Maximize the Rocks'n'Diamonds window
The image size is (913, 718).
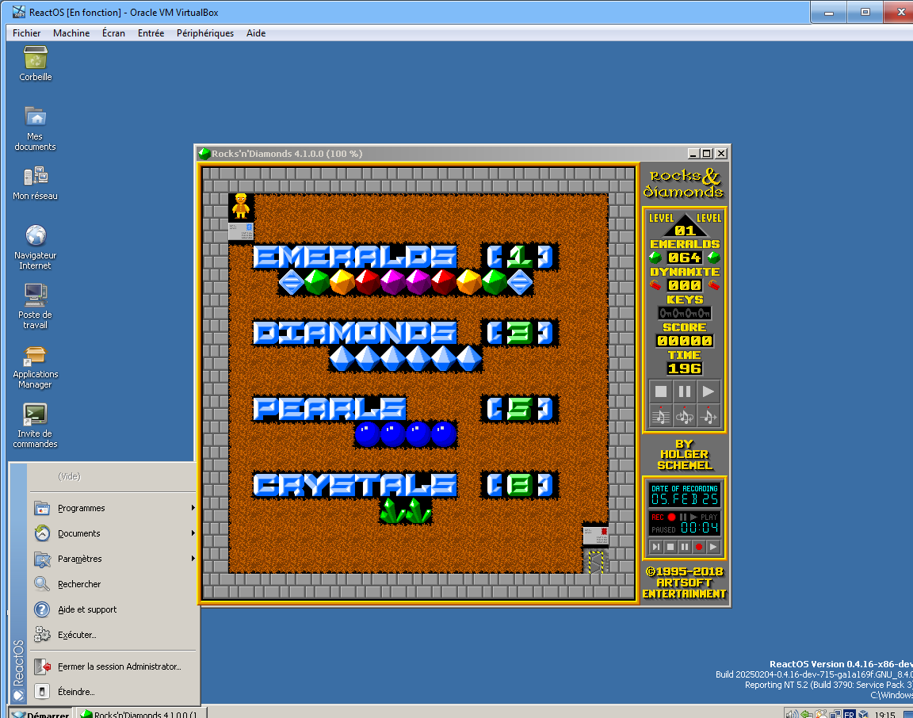pyautogui.click(x=706, y=153)
